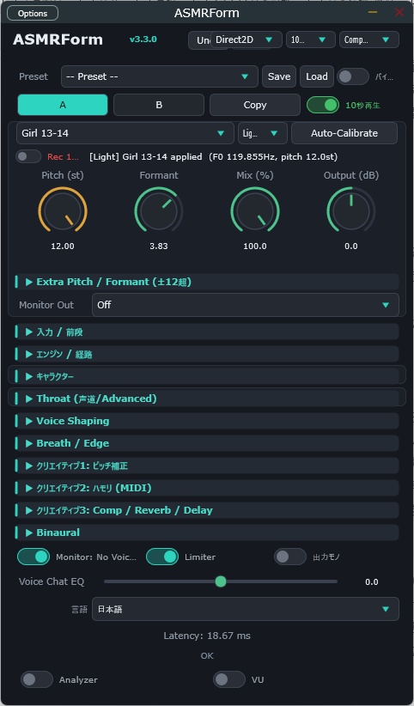The image size is (414, 706).
Task: Expand the Voice Shaping section
Action: tap(207, 421)
